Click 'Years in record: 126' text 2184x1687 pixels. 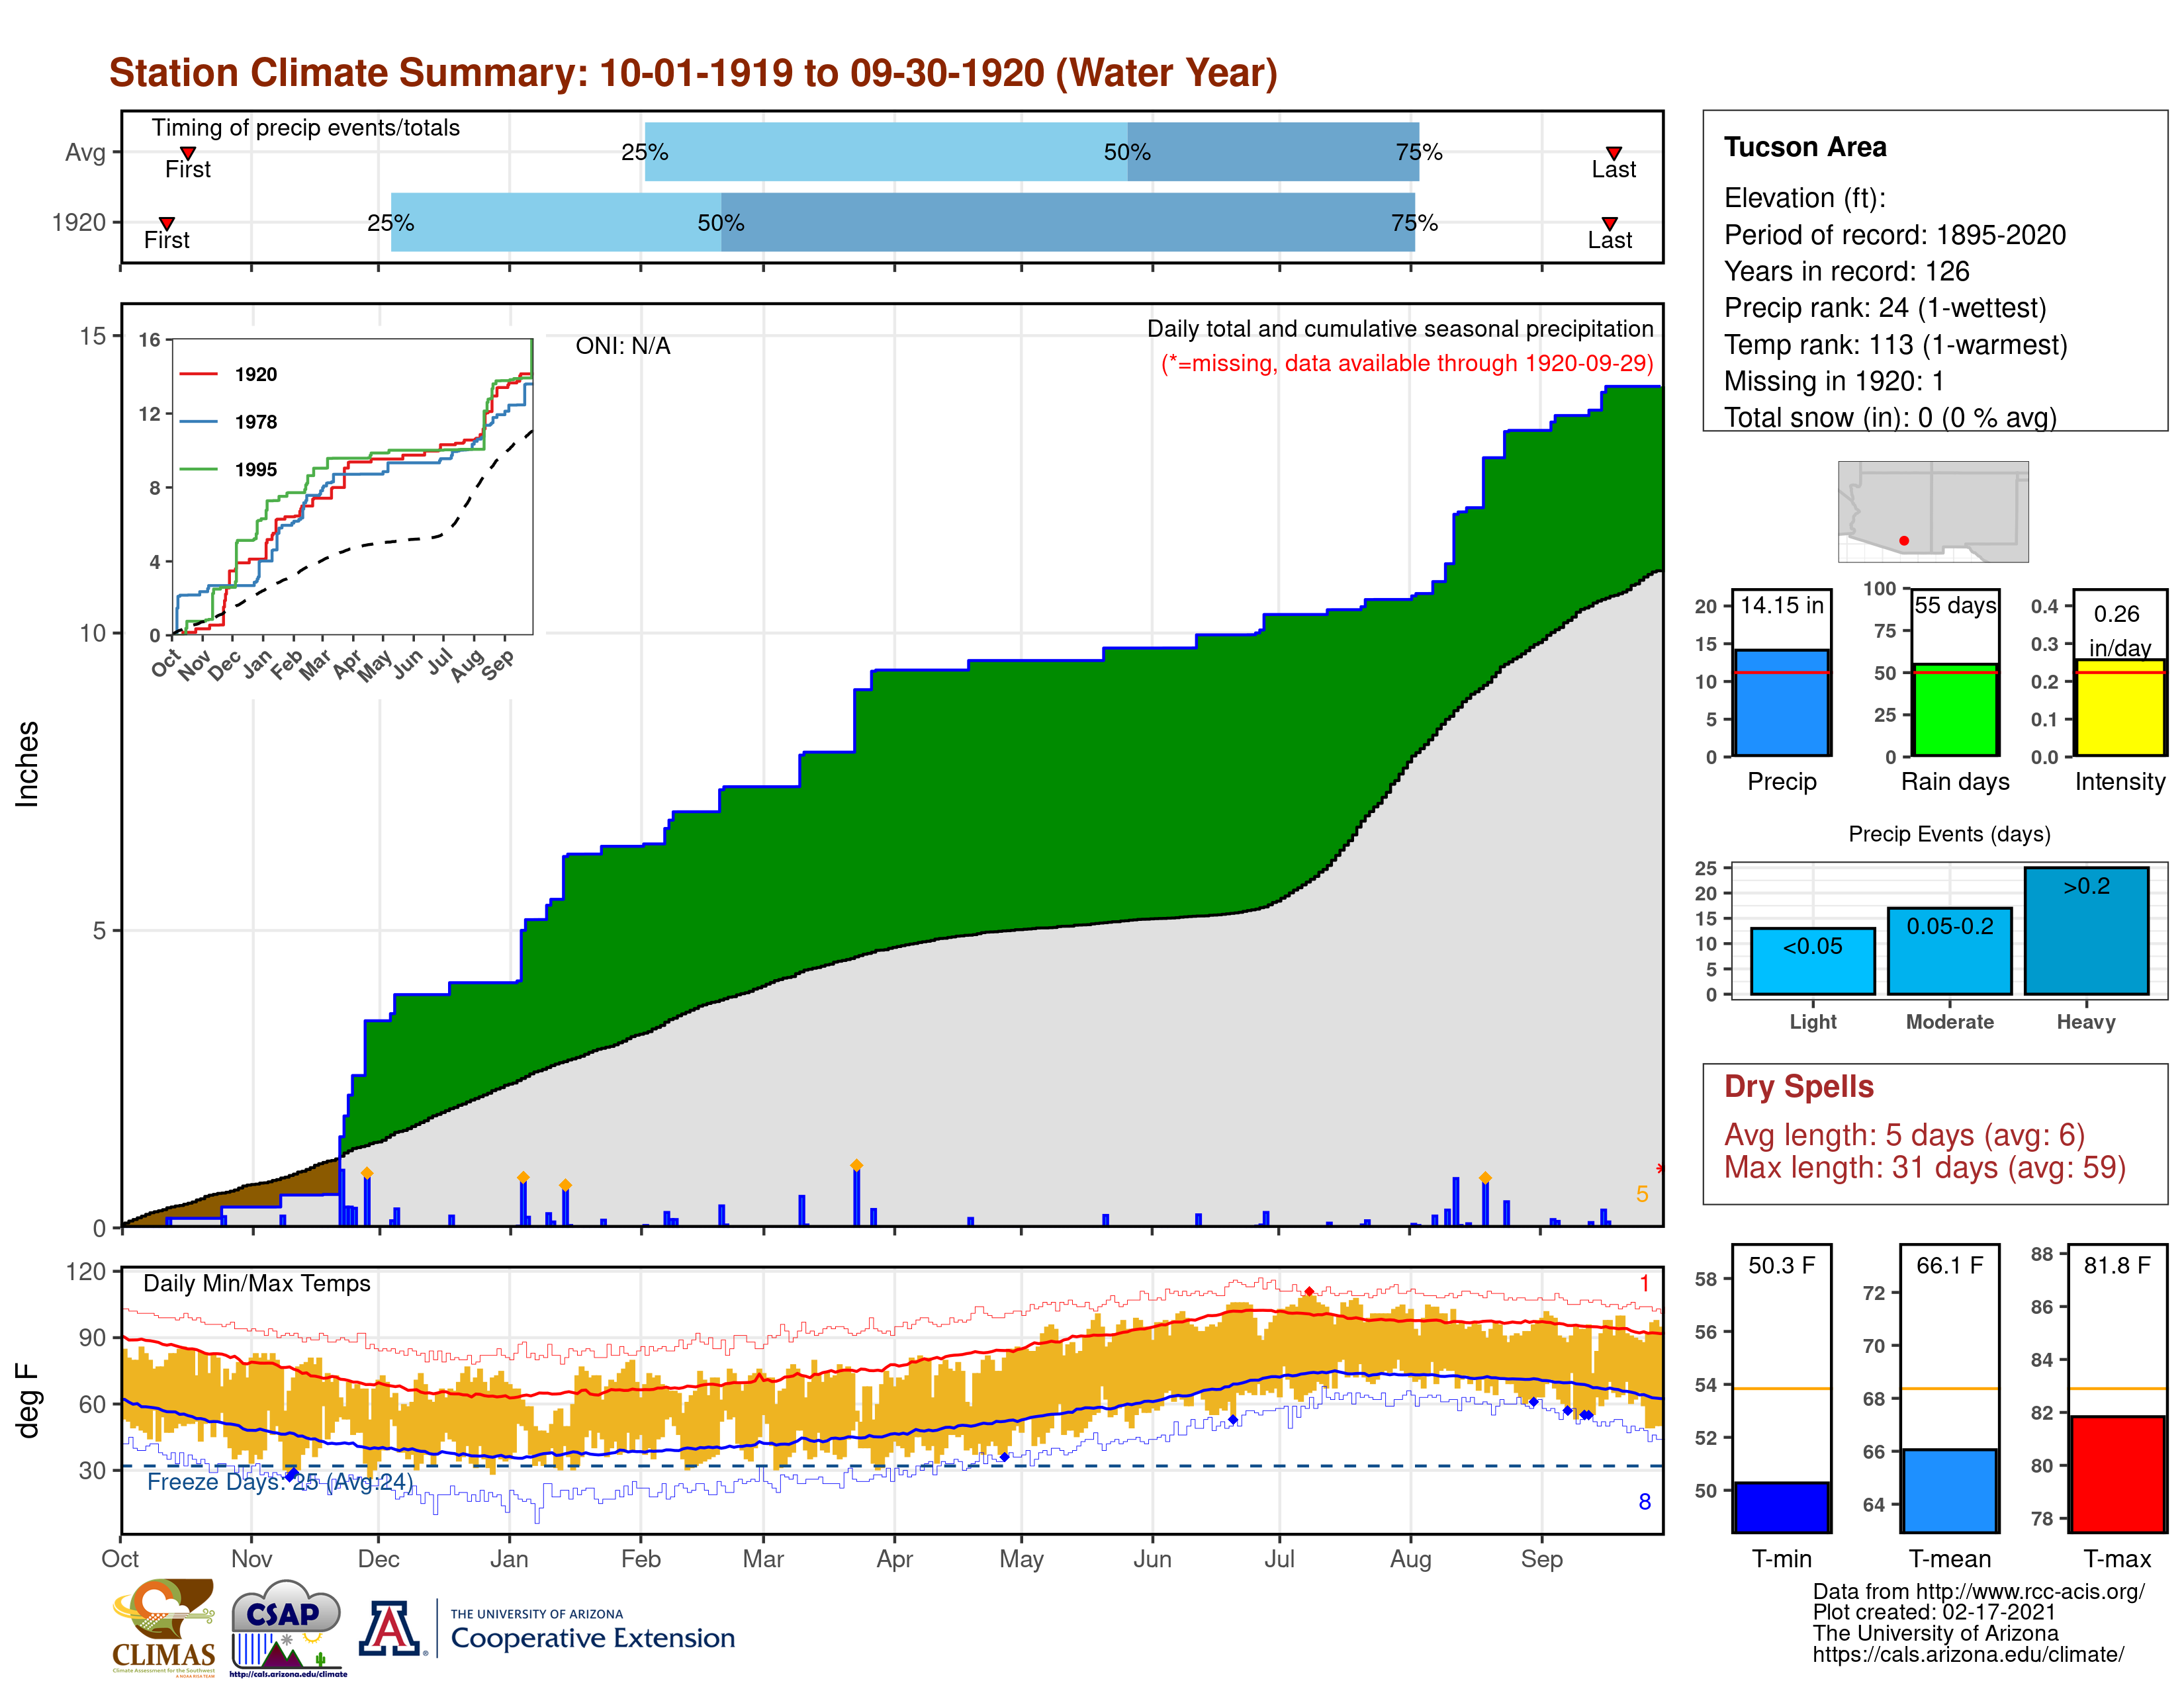[x=1846, y=271]
